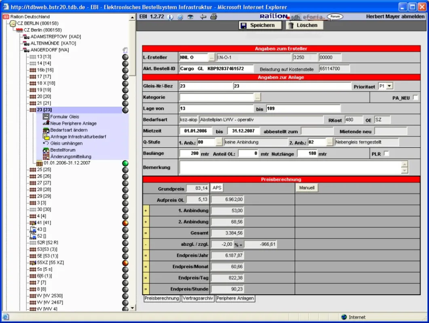Image resolution: width=429 pixels, height=323 pixels.
Task: Click the orange status ball beside track 41 [41]
Action: click(125, 223)
